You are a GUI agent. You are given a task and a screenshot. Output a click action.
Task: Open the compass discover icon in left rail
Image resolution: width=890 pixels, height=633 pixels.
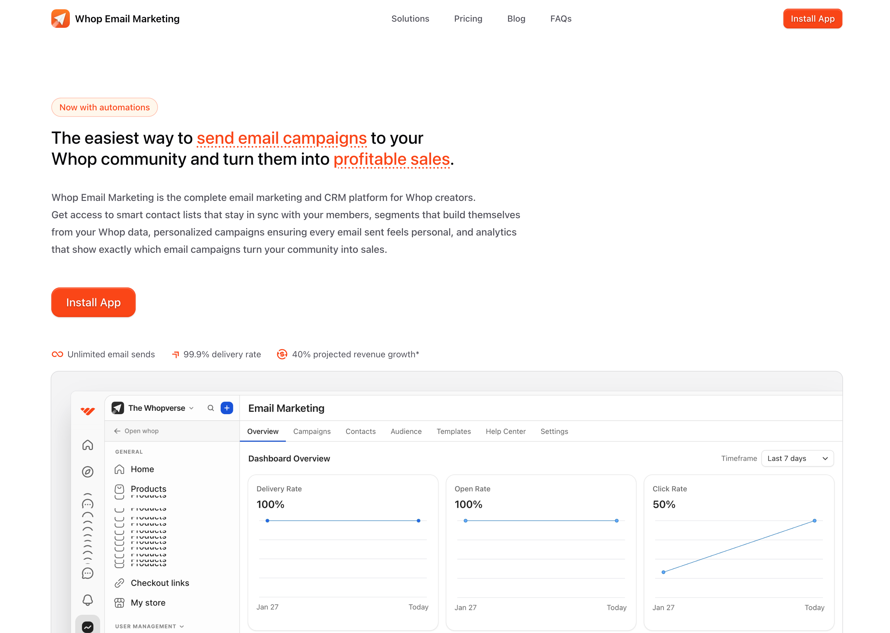[88, 472]
